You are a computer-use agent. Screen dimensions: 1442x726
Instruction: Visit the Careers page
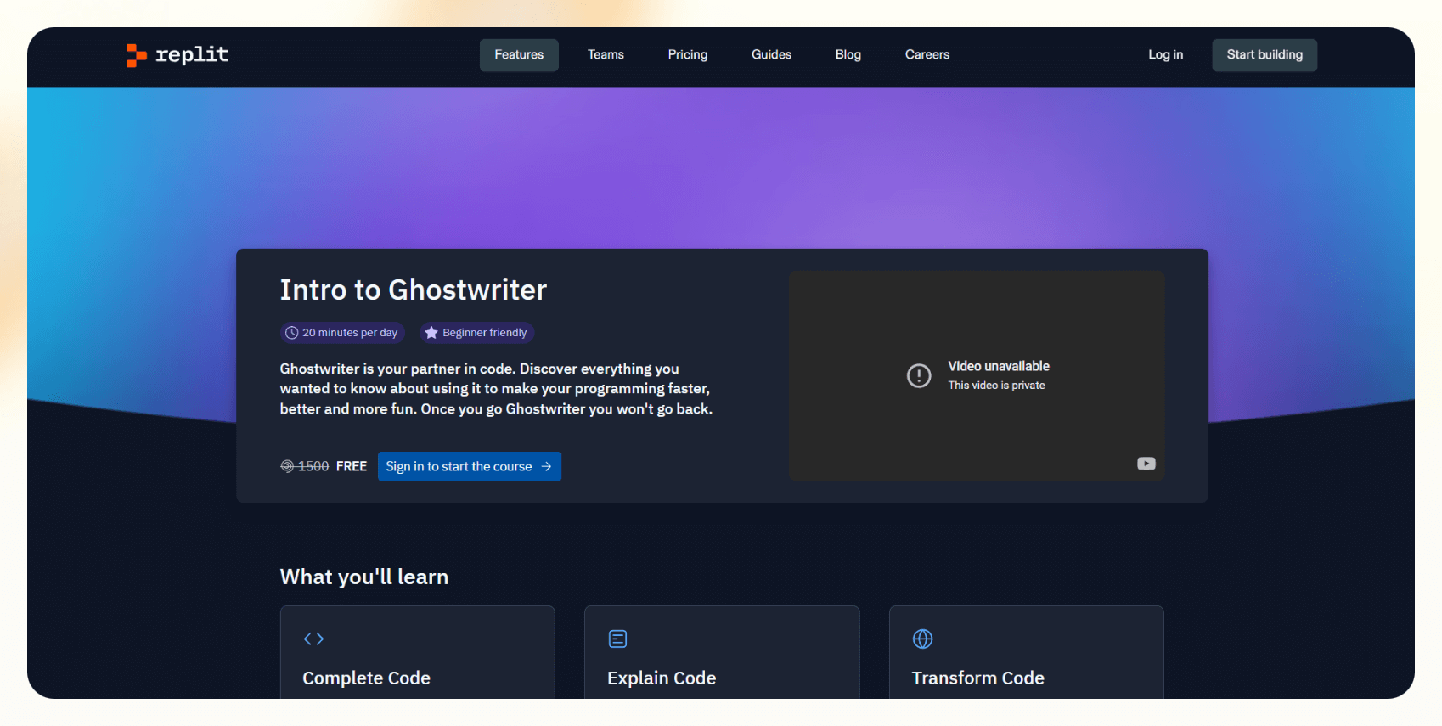(x=927, y=55)
